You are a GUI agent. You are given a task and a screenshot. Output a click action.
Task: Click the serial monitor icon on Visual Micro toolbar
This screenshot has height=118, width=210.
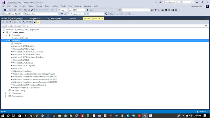click(x=106, y=14)
